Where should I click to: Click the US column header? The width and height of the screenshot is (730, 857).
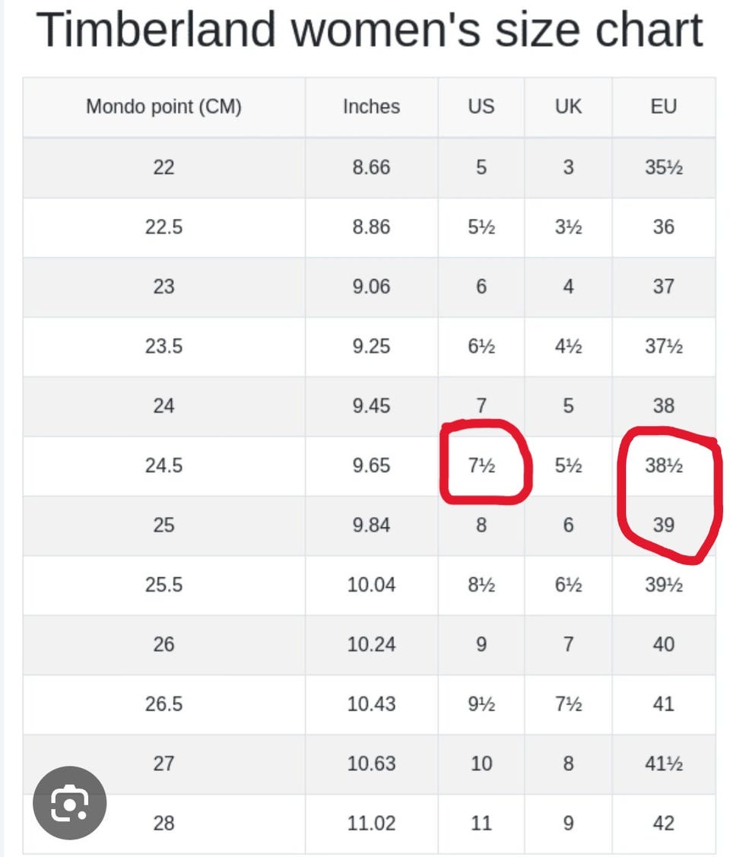point(481,106)
